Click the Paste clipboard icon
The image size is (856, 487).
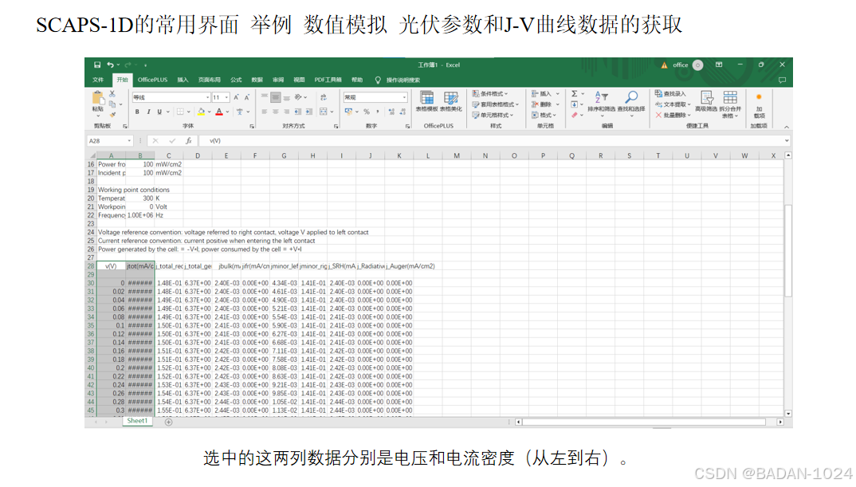[98, 98]
